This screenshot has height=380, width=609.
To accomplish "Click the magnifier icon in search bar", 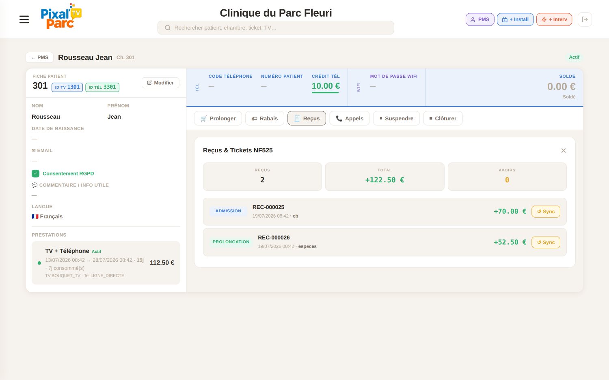I will (167, 28).
